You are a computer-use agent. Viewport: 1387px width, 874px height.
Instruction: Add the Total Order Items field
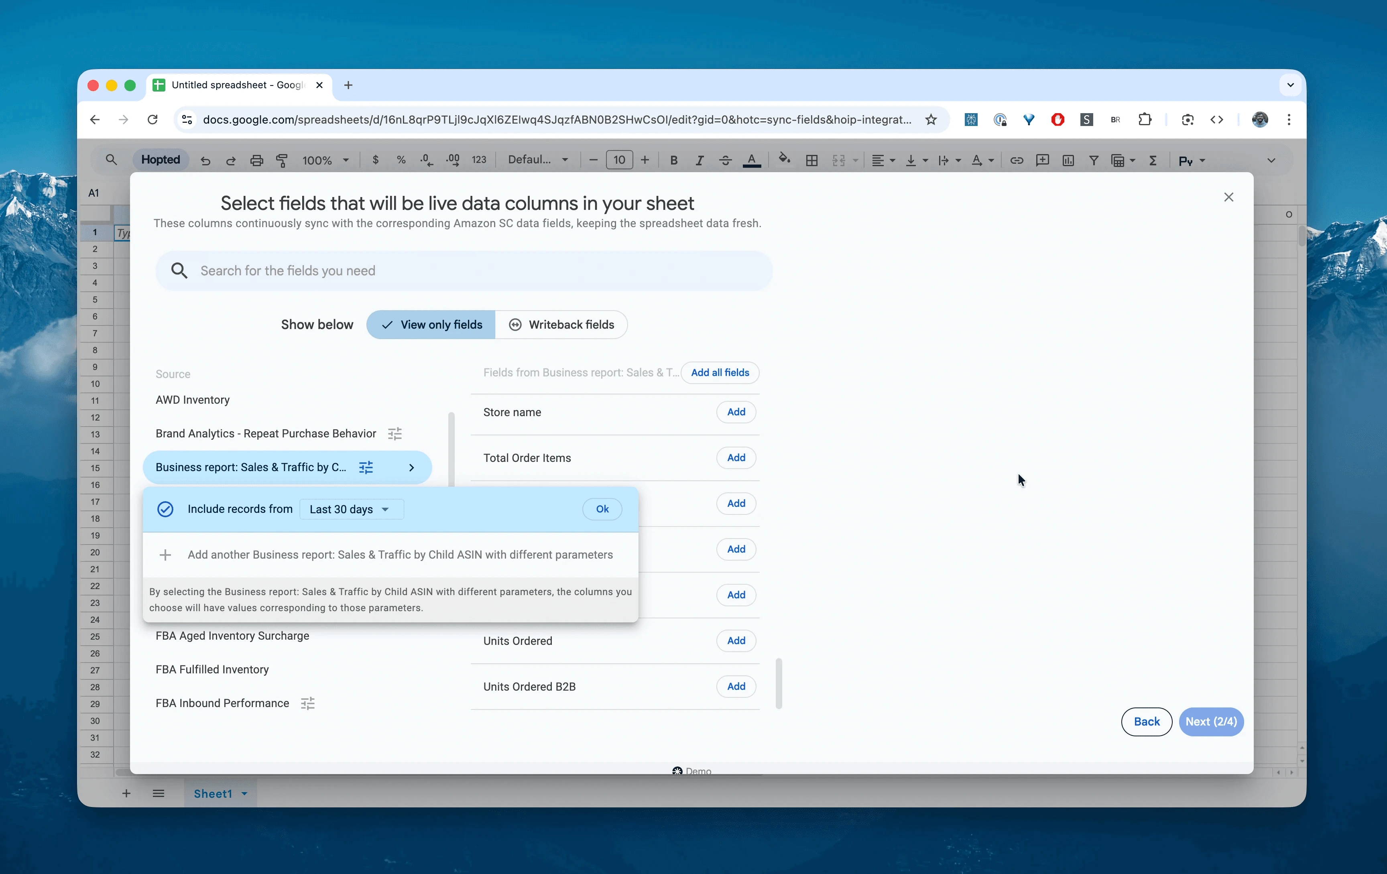click(736, 458)
